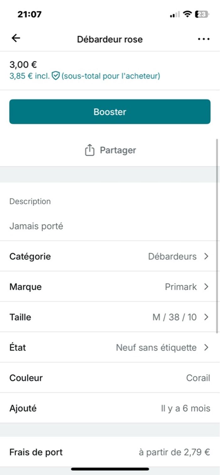The image size is (220, 475).
Task: Expand the État chevron arrow
Action: (x=206, y=347)
